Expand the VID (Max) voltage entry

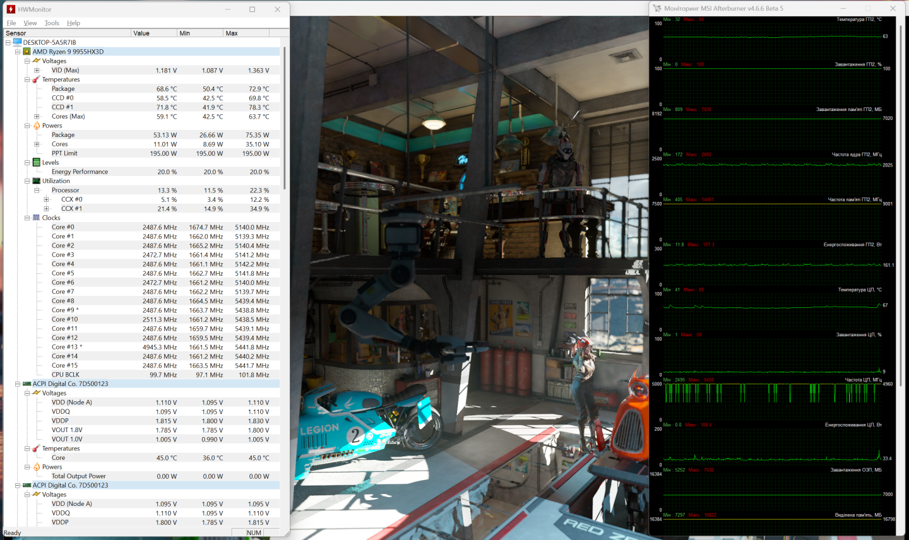[x=37, y=71]
